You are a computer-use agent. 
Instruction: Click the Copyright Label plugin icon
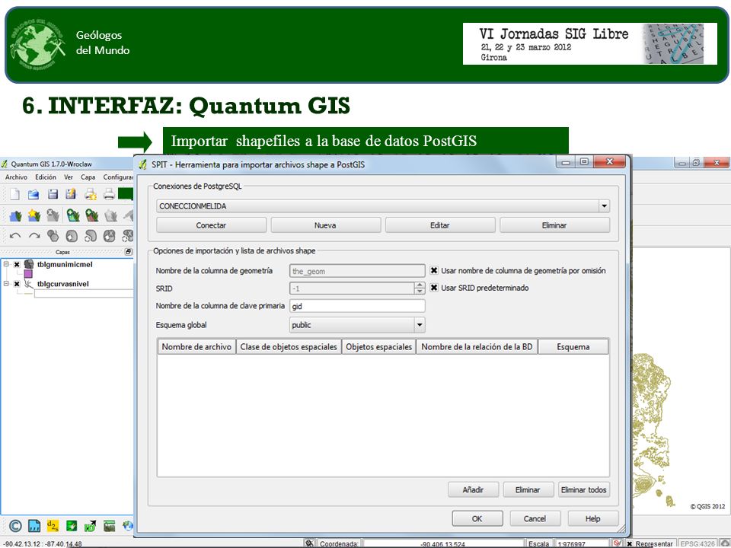(x=15, y=526)
